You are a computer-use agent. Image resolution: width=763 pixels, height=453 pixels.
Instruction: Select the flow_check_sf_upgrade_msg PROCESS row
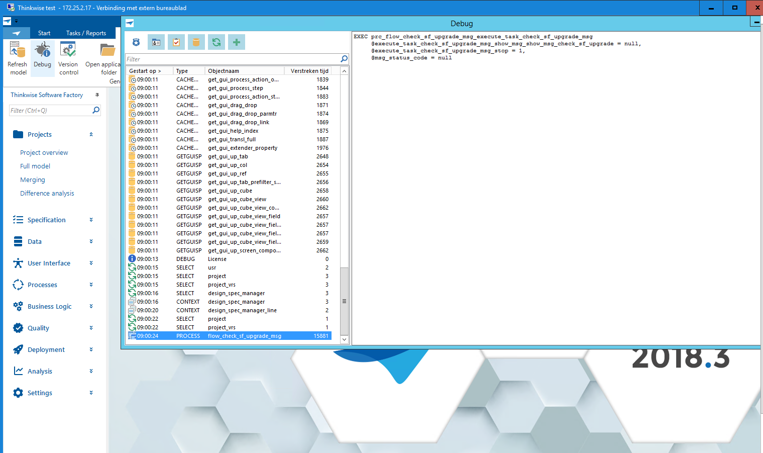coord(230,336)
